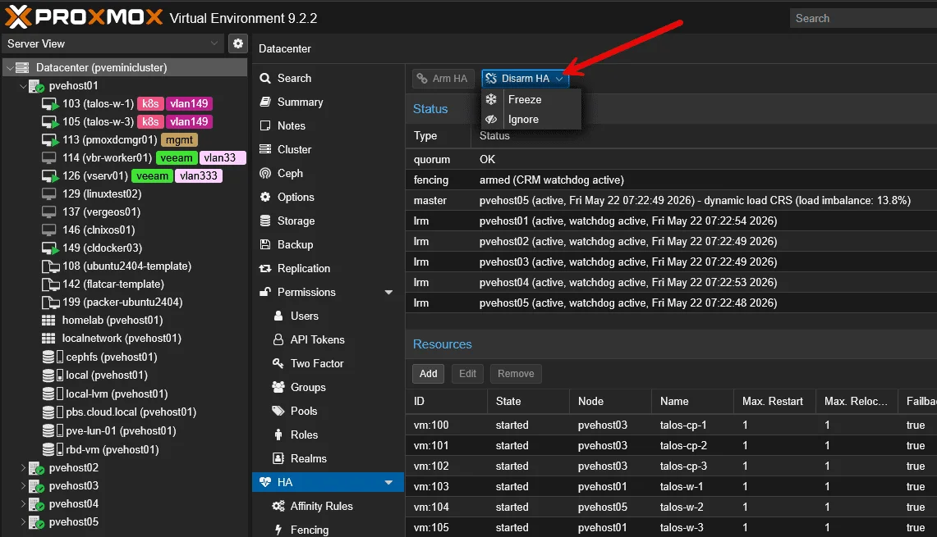The height and width of the screenshot is (537, 937).
Task: Expand the pvehost05 node
Action: coord(23,522)
